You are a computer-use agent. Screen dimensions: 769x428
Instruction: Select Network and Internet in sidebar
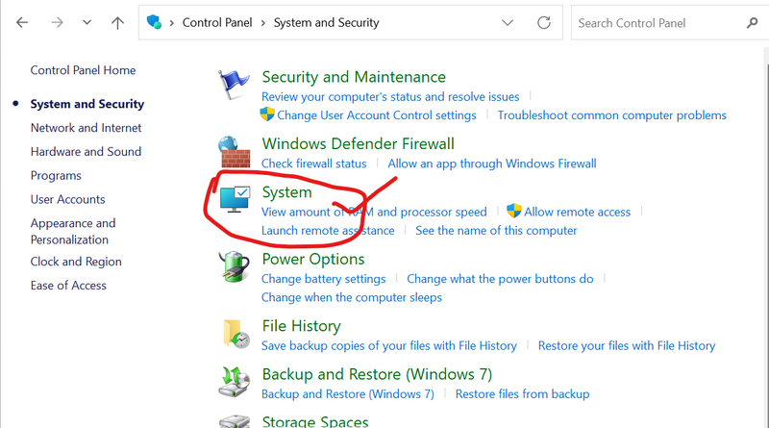(86, 128)
